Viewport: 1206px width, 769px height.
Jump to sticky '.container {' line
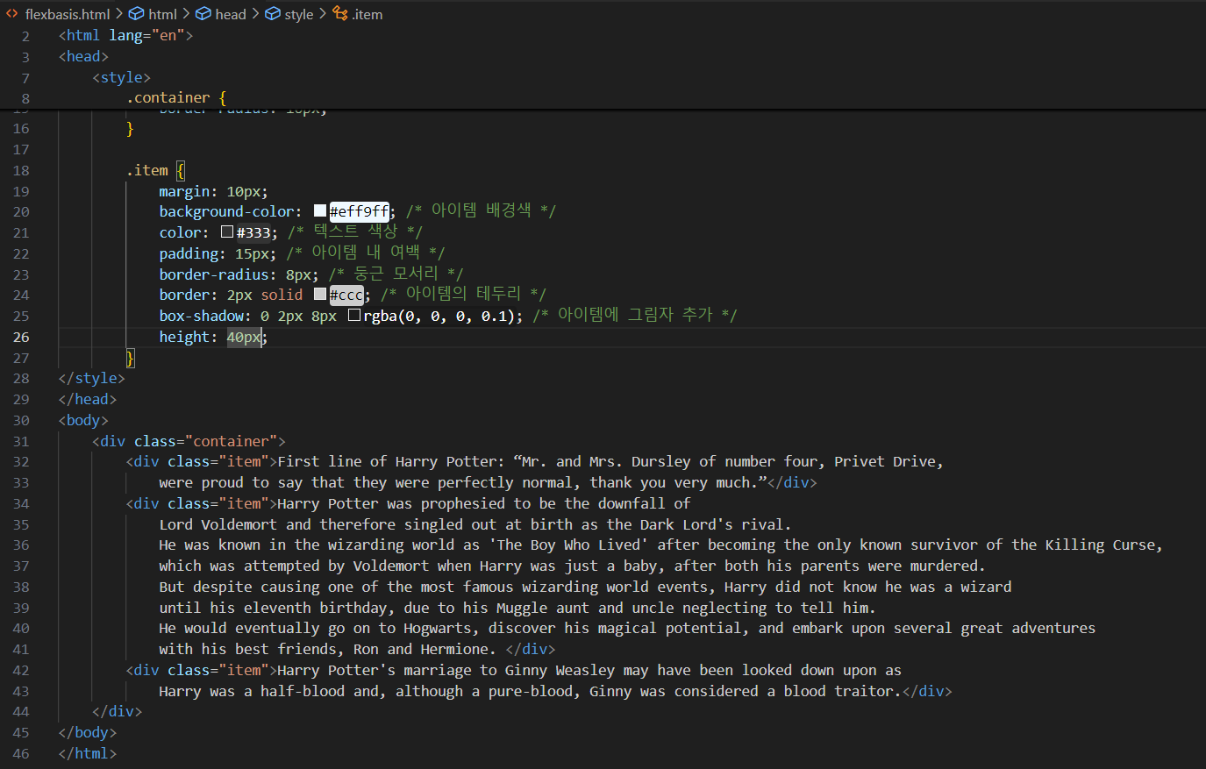click(x=176, y=98)
